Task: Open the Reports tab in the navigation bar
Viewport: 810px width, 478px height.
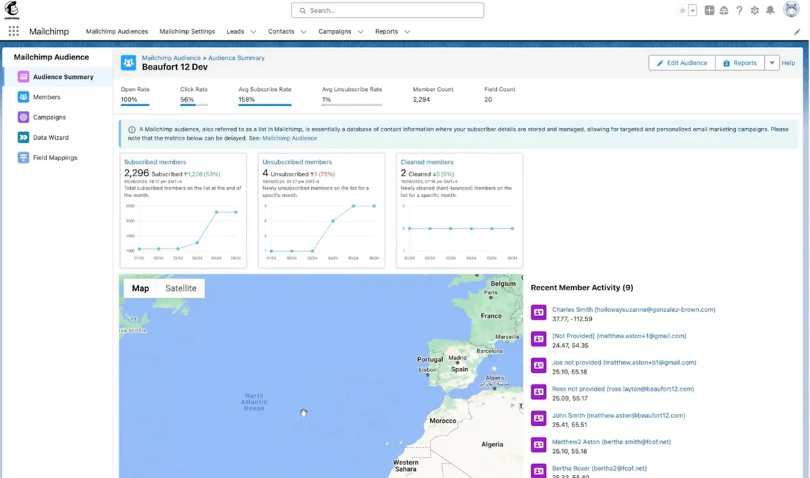Action: point(386,31)
